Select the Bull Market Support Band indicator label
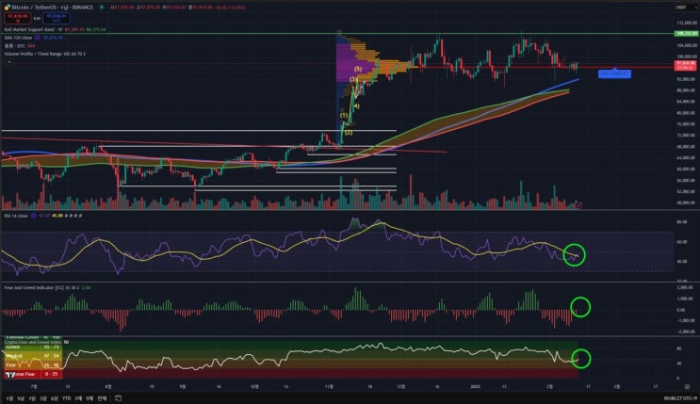700x404 pixels. [33, 29]
